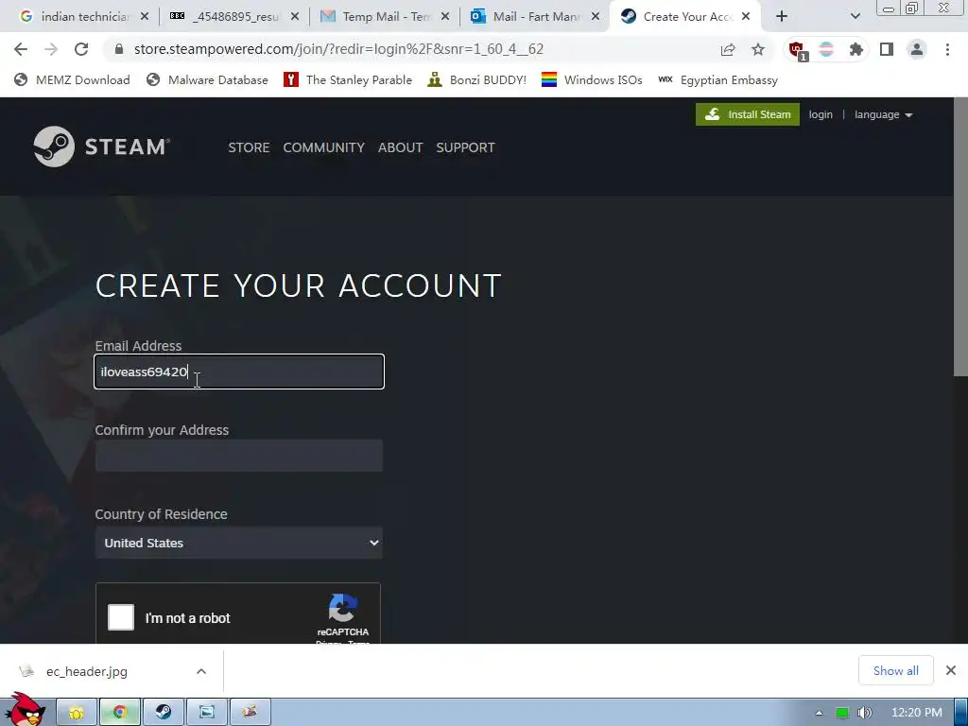Click the fourth taskbar window icon

click(207, 713)
